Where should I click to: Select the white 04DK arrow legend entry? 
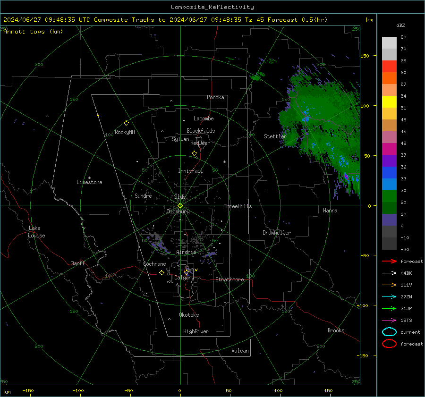point(389,273)
